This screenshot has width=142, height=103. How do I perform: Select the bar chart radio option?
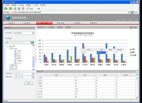48,27
